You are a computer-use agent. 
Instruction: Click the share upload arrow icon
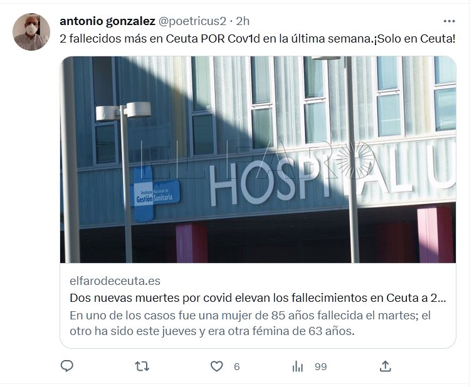point(385,366)
